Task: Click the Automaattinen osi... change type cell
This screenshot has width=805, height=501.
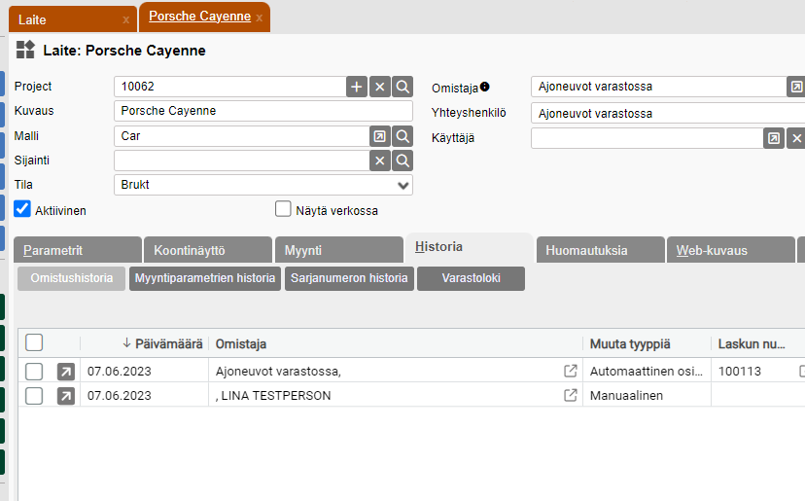Action: click(x=646, y=371)
